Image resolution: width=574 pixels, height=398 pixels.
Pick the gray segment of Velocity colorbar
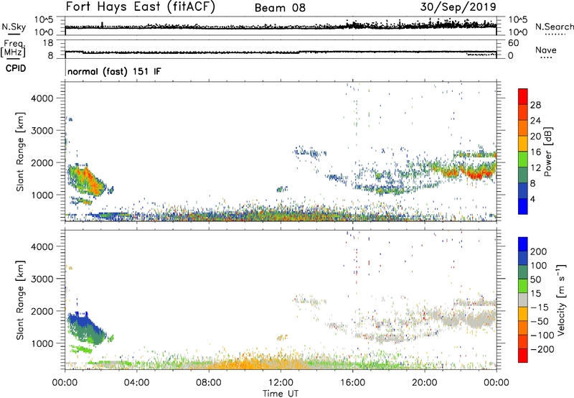point(523,300)
